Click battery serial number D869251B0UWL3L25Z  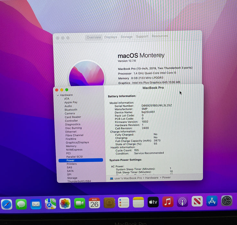tap(157, 105)
